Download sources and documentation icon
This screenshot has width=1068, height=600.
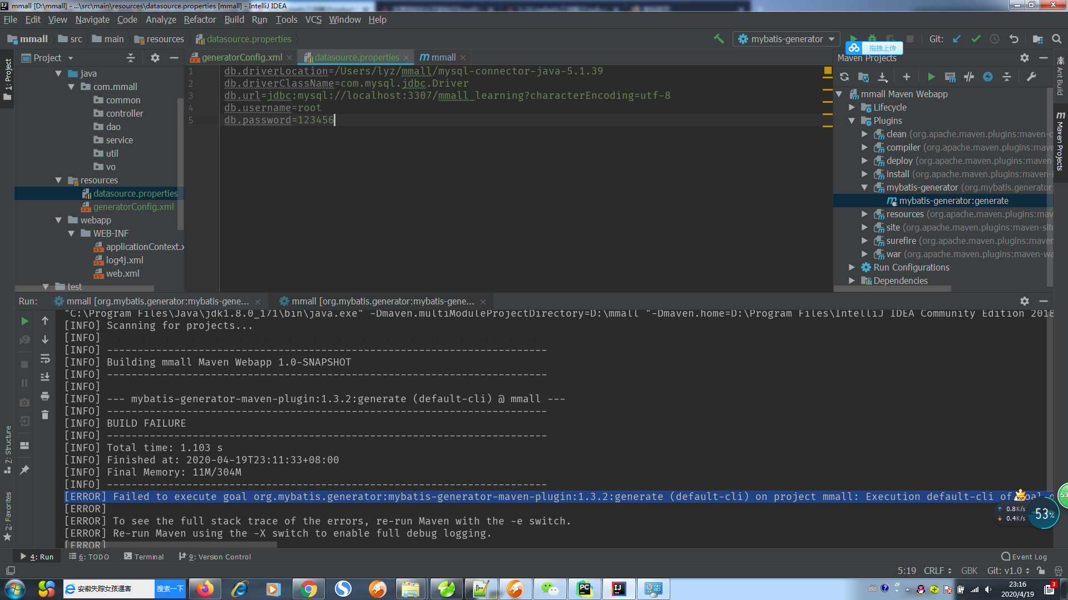[x=883, y=77]
